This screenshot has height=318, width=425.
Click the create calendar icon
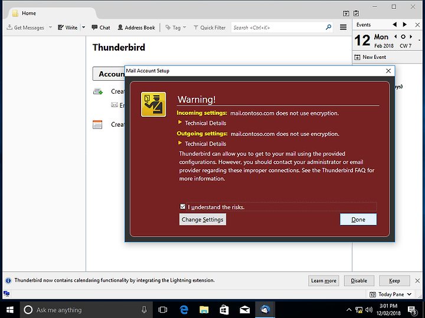click(97, 125)
